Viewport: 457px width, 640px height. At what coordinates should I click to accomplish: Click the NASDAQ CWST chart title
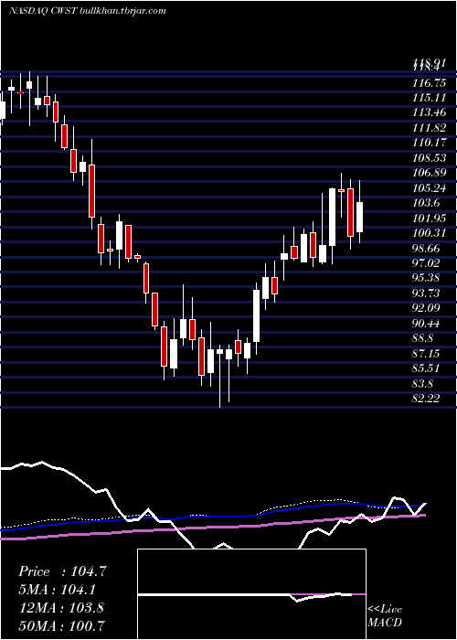click(x=88, y=11)
